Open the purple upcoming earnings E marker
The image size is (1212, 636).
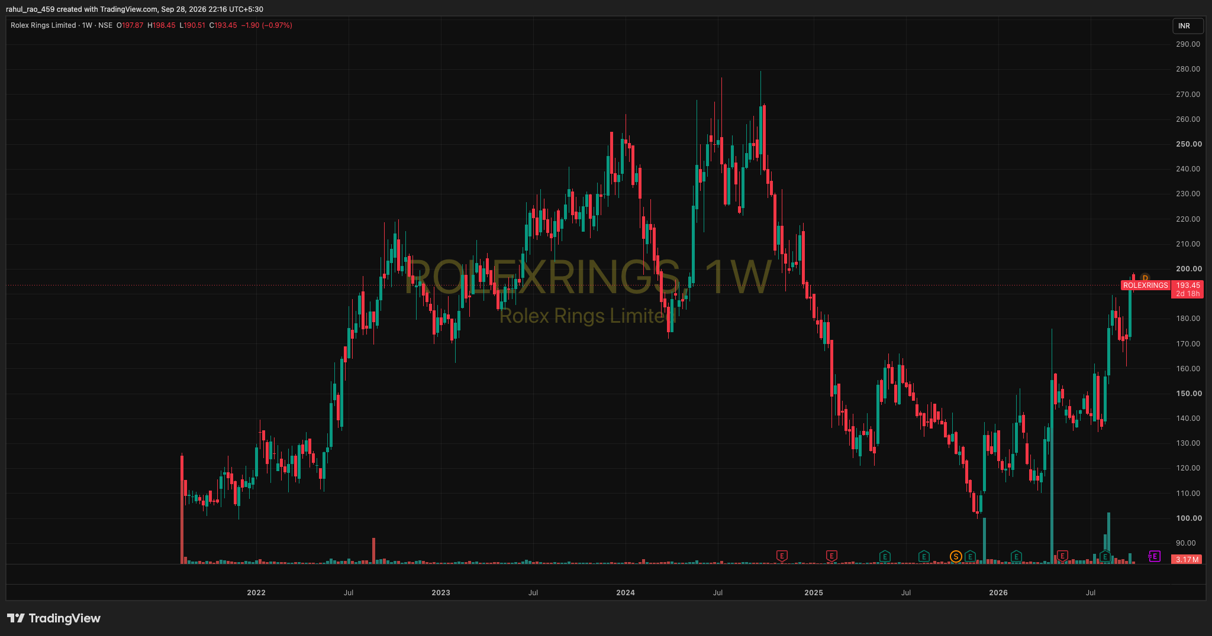pyautogui.click(x=1154, y=556)
